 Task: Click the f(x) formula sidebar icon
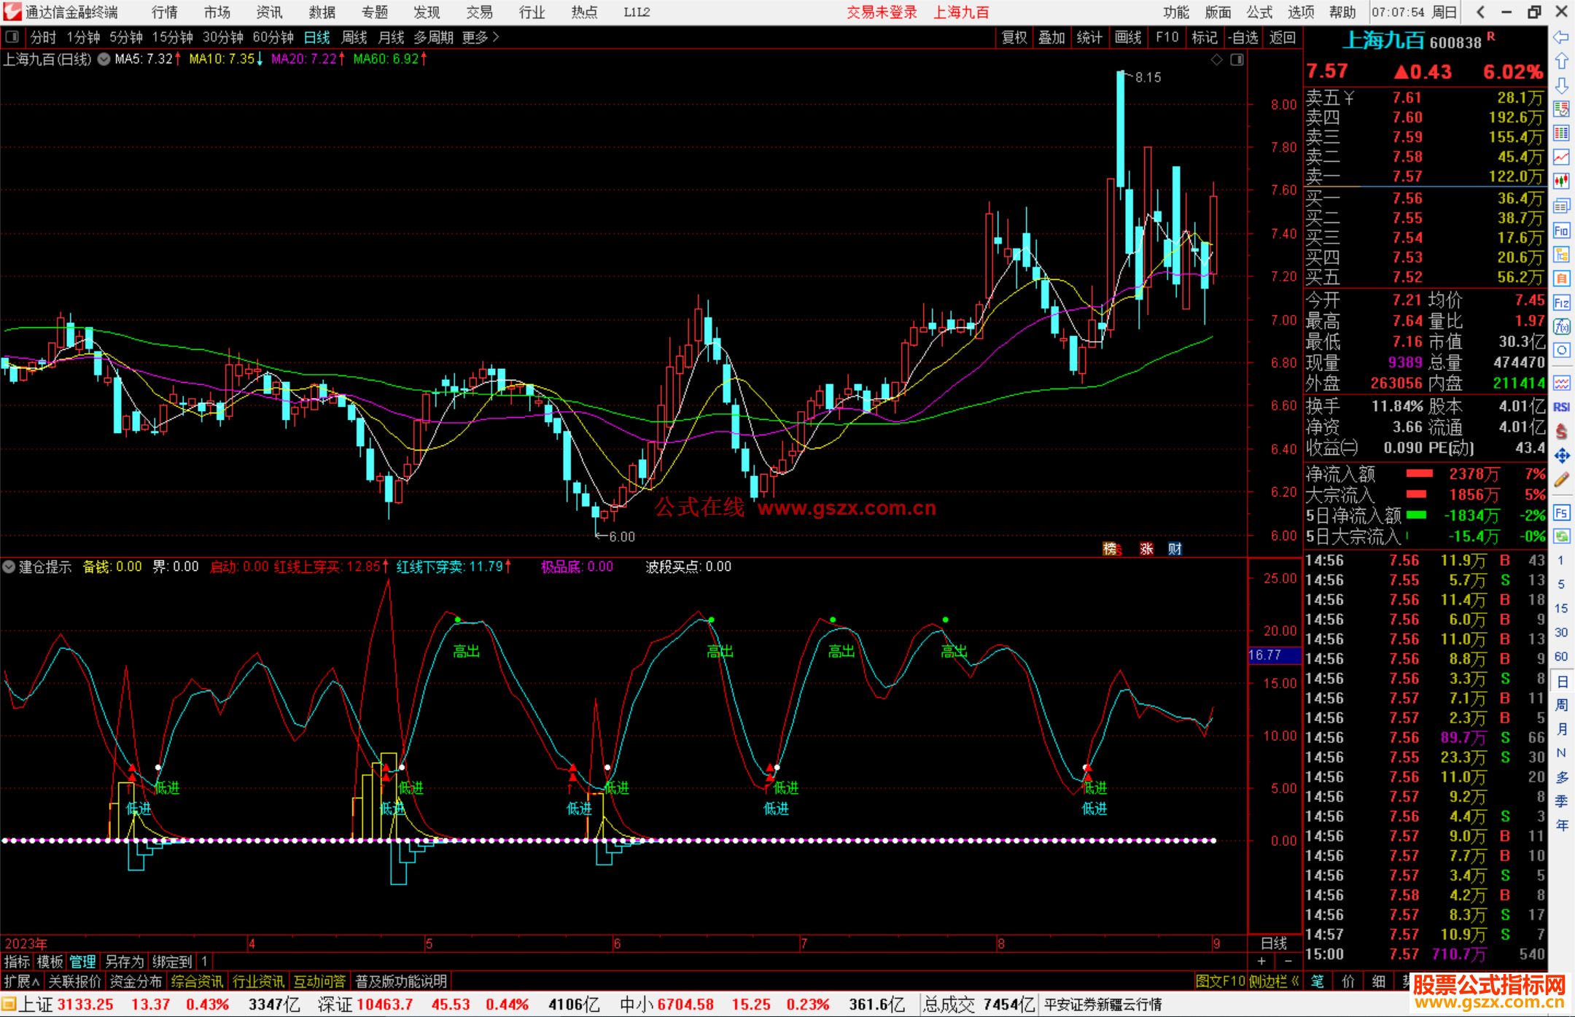coord(1561,327)
